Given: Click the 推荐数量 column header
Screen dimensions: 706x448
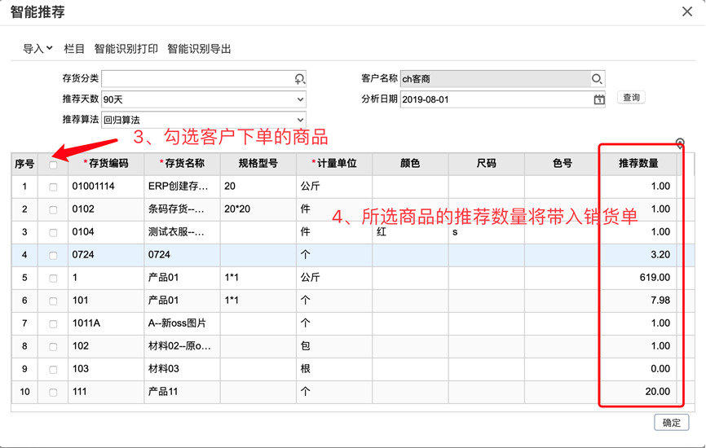Looking at the screenshot, I should pyautogui.click(x=638, y=164).
